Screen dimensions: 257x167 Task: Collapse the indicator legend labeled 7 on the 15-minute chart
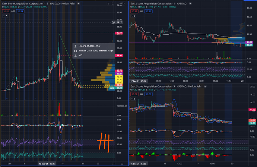(5, 16)
